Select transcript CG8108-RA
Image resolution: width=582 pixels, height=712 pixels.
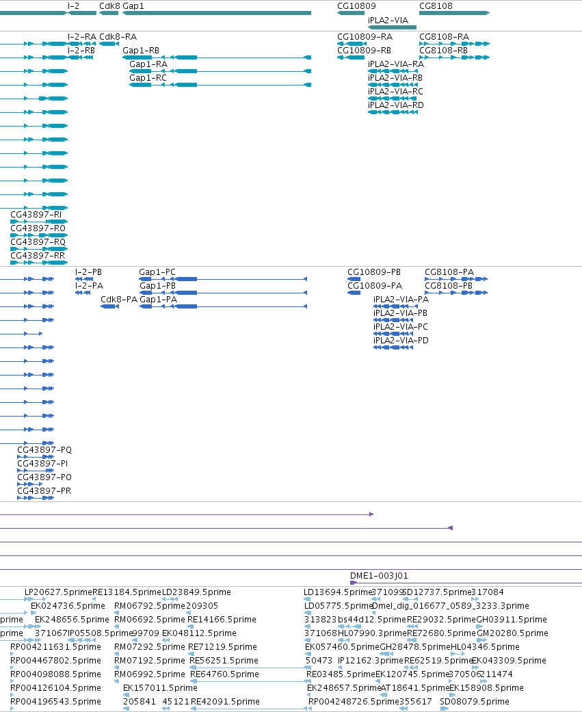coord(454,44)
